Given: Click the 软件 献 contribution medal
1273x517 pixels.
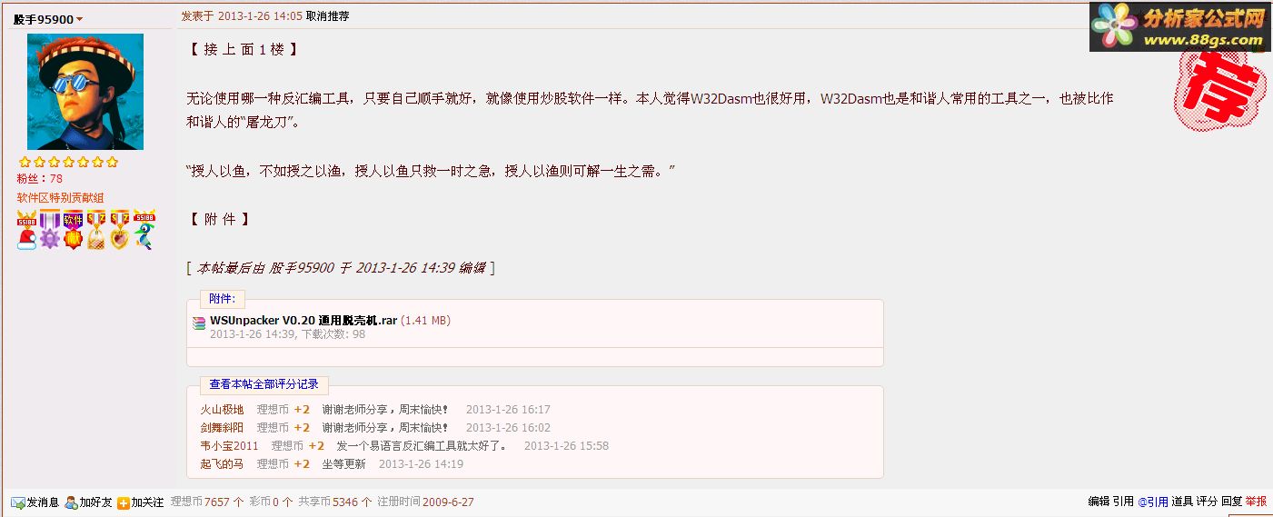Looking at the screenshot, I should pos(74,230).
